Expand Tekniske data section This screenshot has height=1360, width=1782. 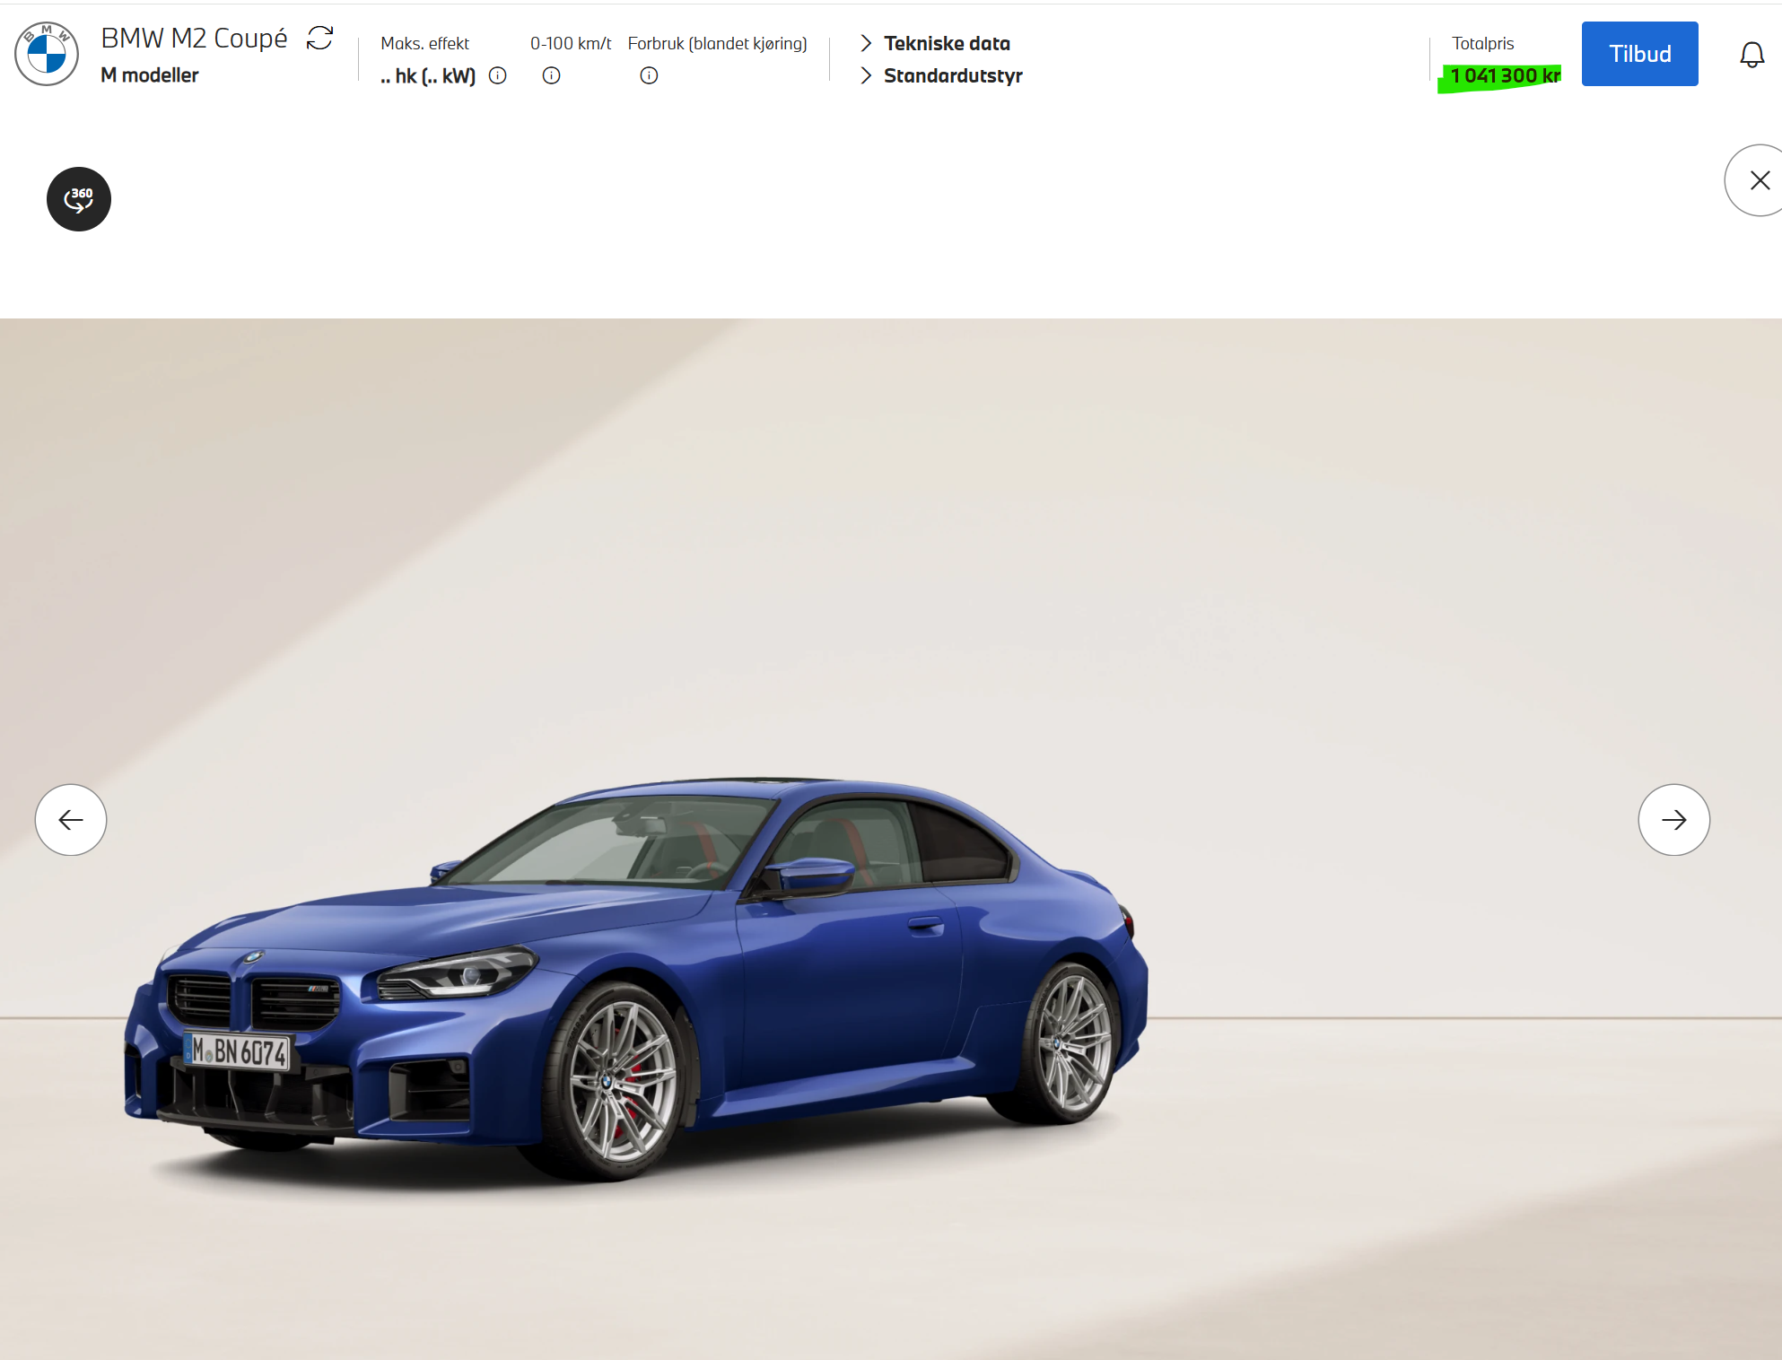tap(946, 43)
